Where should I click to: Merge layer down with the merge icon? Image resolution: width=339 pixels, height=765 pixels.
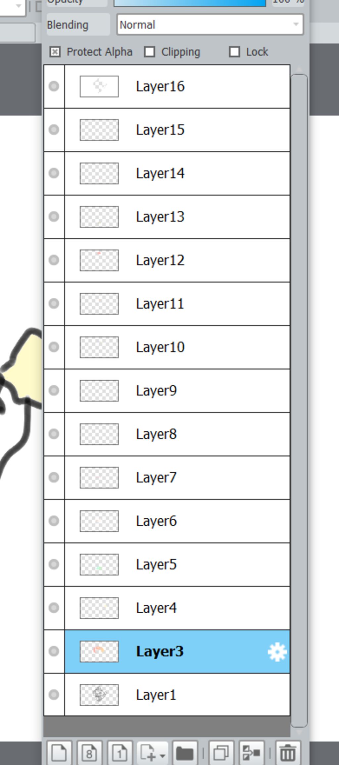pyautogui.click(x=252, y=753)
